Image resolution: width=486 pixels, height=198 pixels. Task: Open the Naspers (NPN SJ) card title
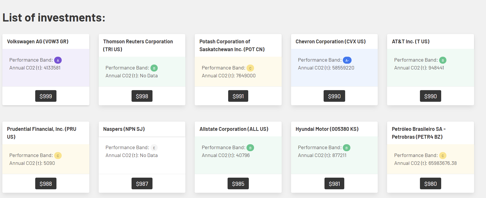point(124,129)
